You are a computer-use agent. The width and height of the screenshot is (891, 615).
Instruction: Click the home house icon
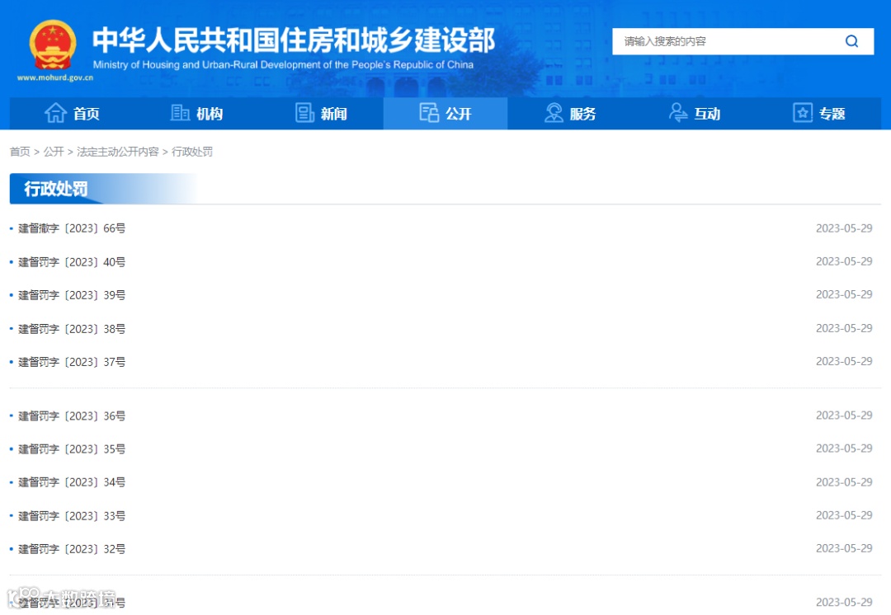pos(55,113)
